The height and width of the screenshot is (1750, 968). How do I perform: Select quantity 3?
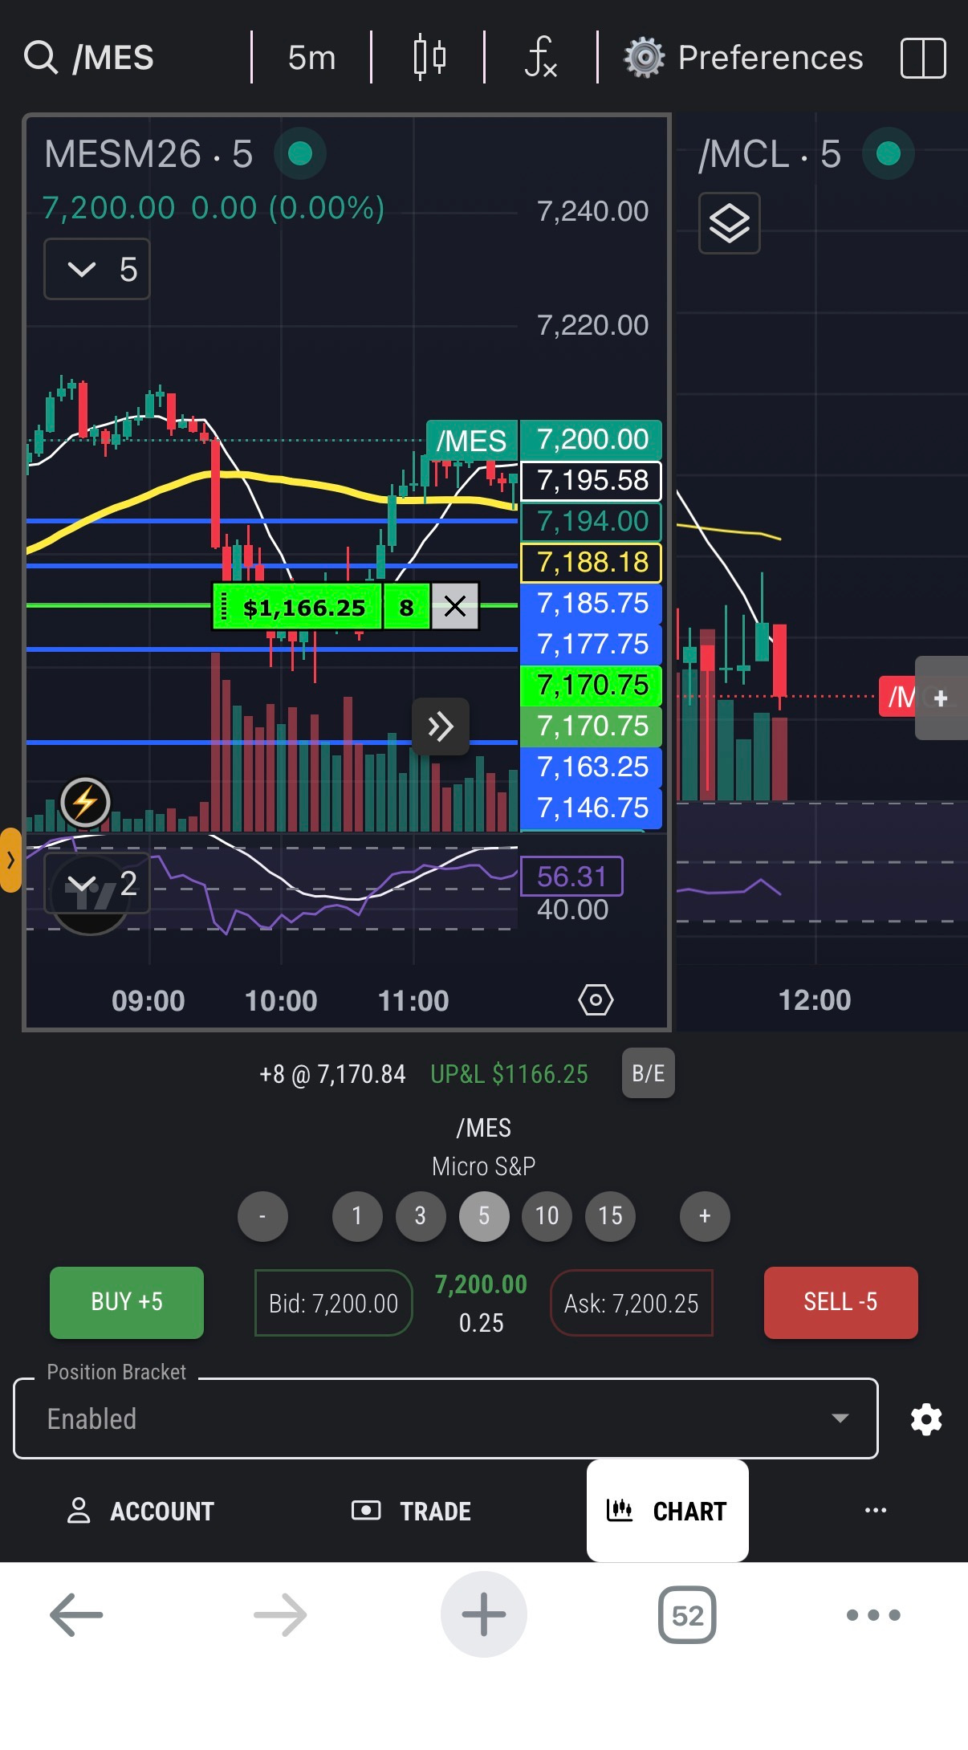click(421, 1216)
